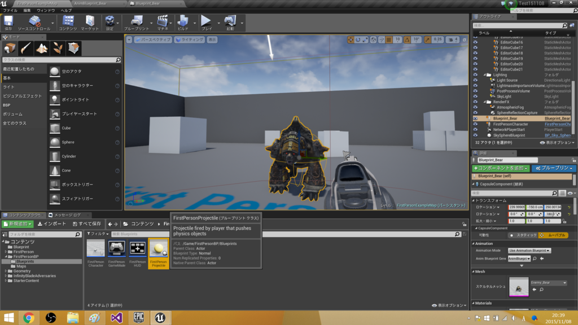Open Unreal Engine from the Windows taskbar

(x=160, y=318)
